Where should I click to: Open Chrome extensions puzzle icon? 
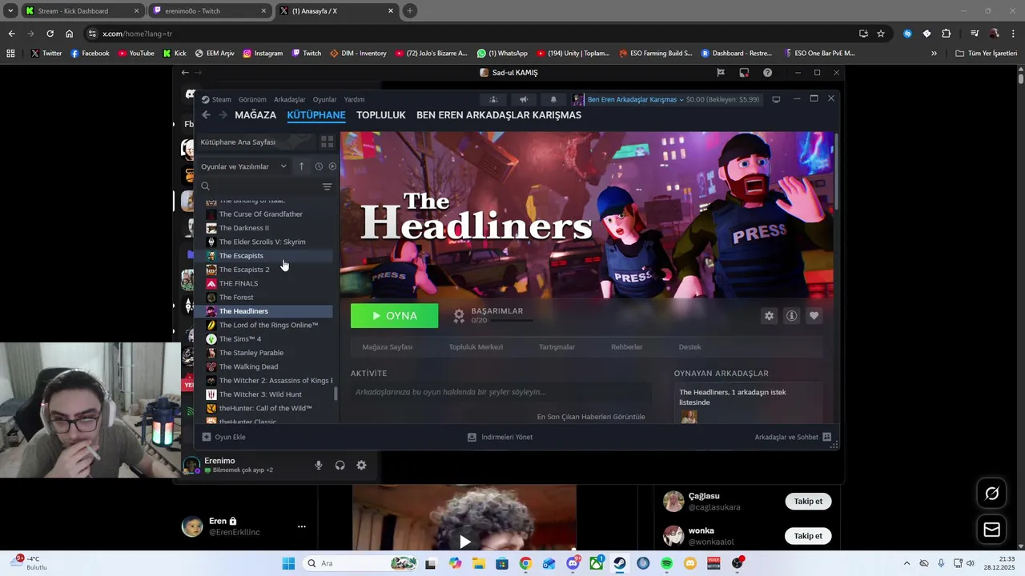(947, 34)
